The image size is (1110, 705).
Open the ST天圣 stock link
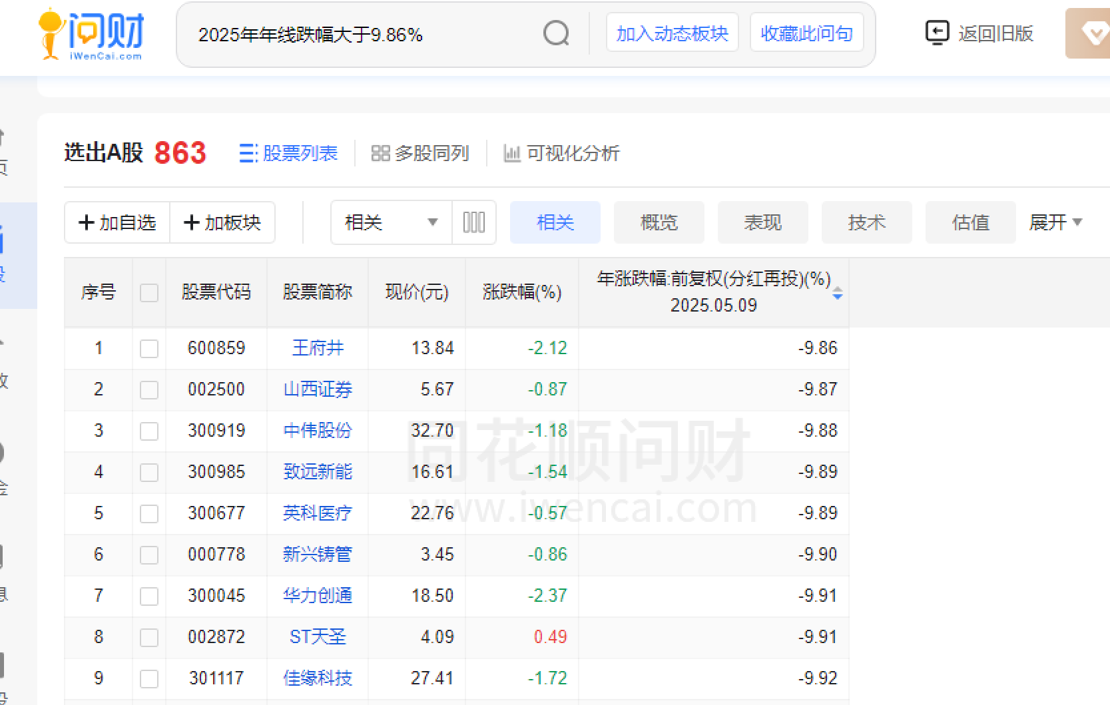[318, 636]
